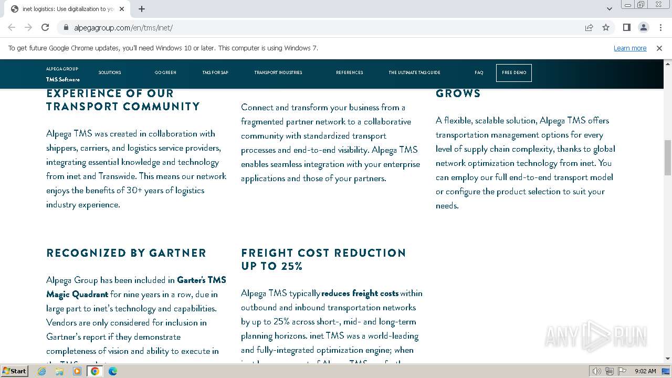The width and height of the screenshot is (672, 378).
Task: Click scrollbar down arrow
Action: click(668, 359)
